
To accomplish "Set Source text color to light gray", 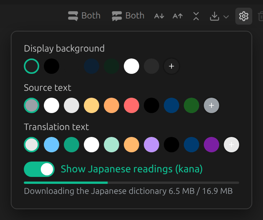I will click(72, 105).
